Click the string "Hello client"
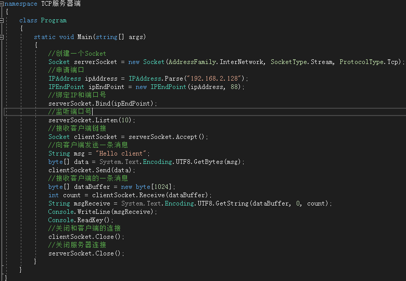Screen dimensions: 406x281 [x=121, y=154]
